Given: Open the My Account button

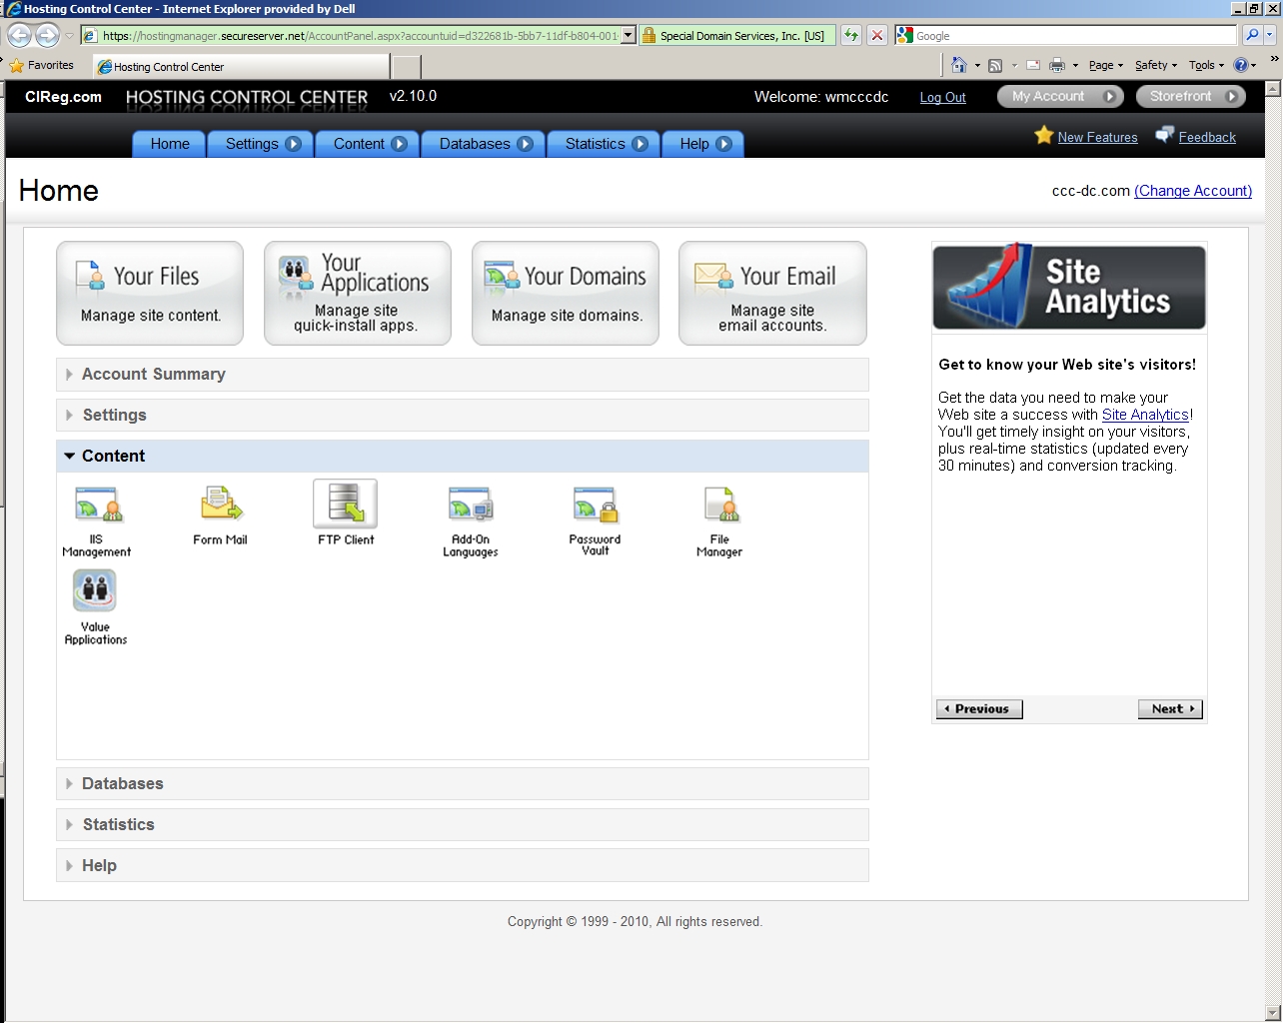Looking at the screenshot, I should 1060,96.
